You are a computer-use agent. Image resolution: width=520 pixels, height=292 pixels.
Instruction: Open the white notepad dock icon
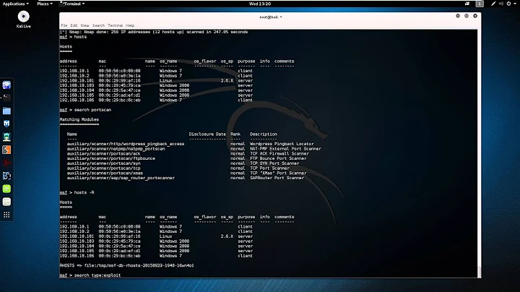pyautogui.click(x=6, y=202)
